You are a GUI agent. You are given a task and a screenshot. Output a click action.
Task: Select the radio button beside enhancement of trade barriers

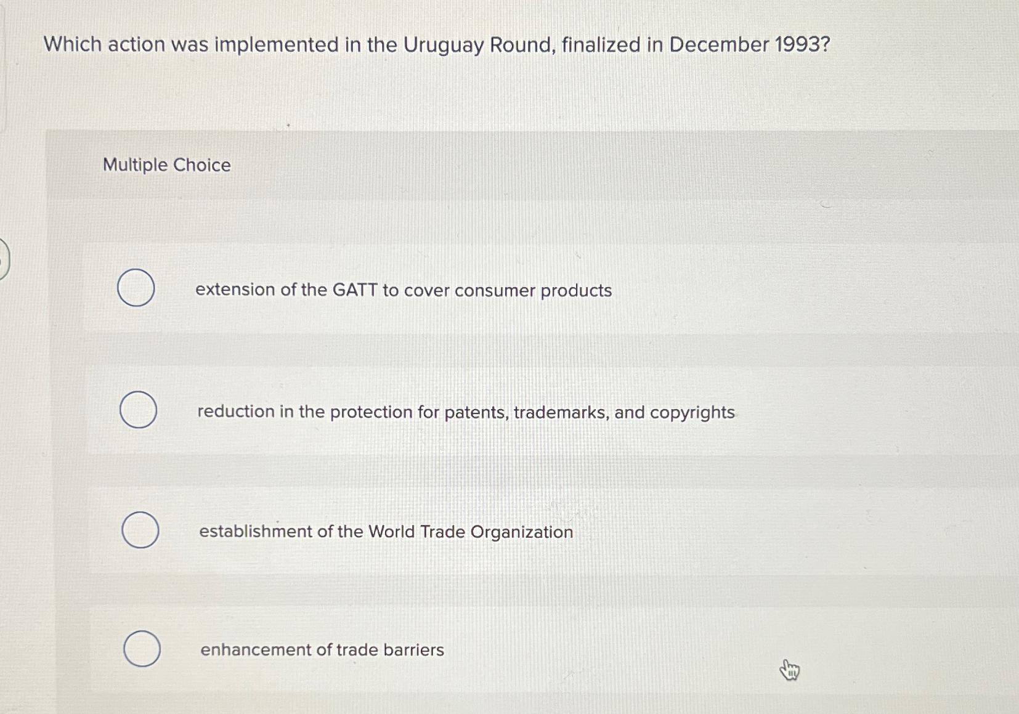point(142,649)
